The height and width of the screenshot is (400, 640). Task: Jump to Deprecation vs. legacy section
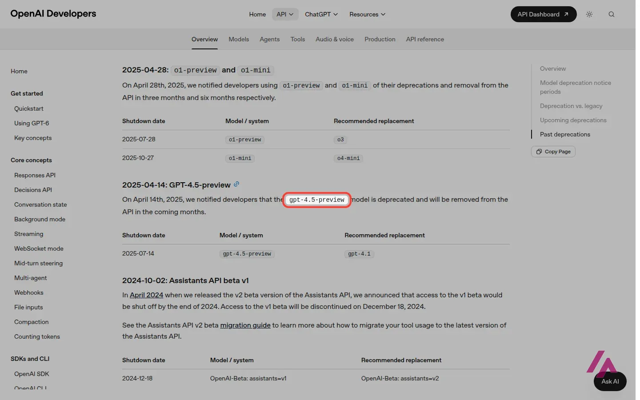[x=571, y=106]
